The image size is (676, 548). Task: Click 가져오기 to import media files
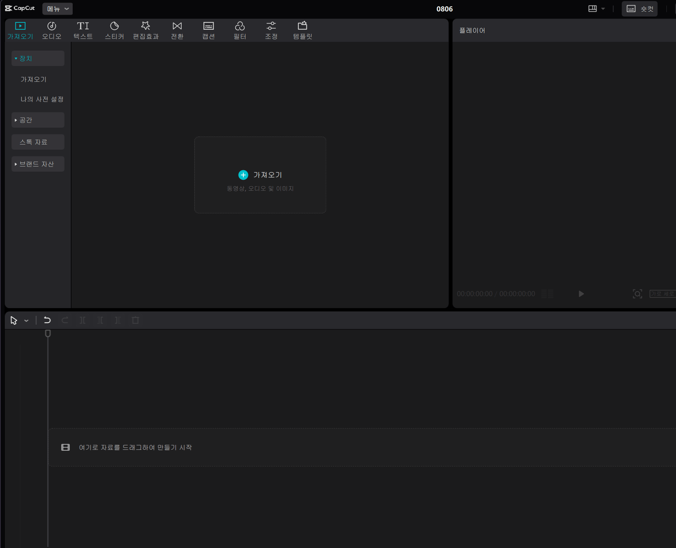(260, 175)
